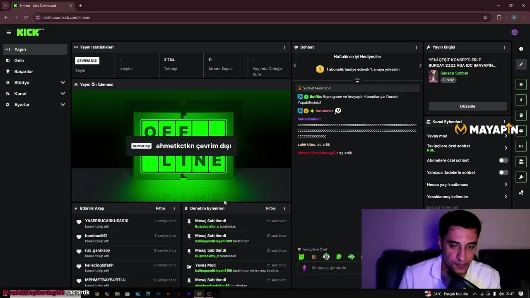Toggle the wrench widget icon in the right rail
This screenshot has height=298, width=530.
point(521,177)
